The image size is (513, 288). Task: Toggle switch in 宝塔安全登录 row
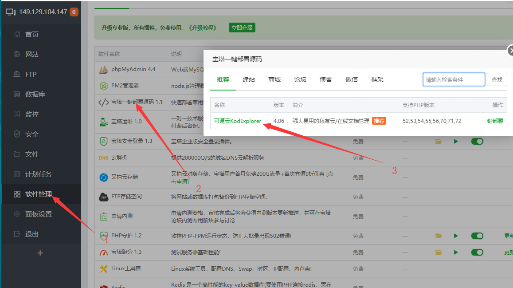pos(477,142)
